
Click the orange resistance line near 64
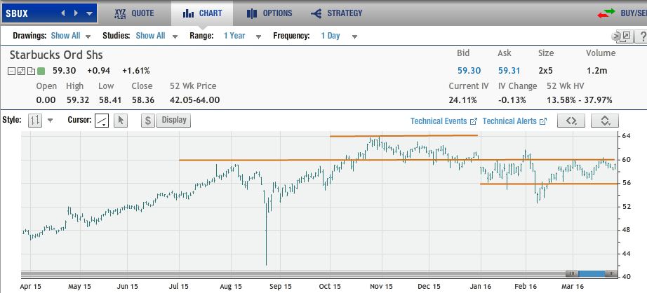[x=403, y=135]
